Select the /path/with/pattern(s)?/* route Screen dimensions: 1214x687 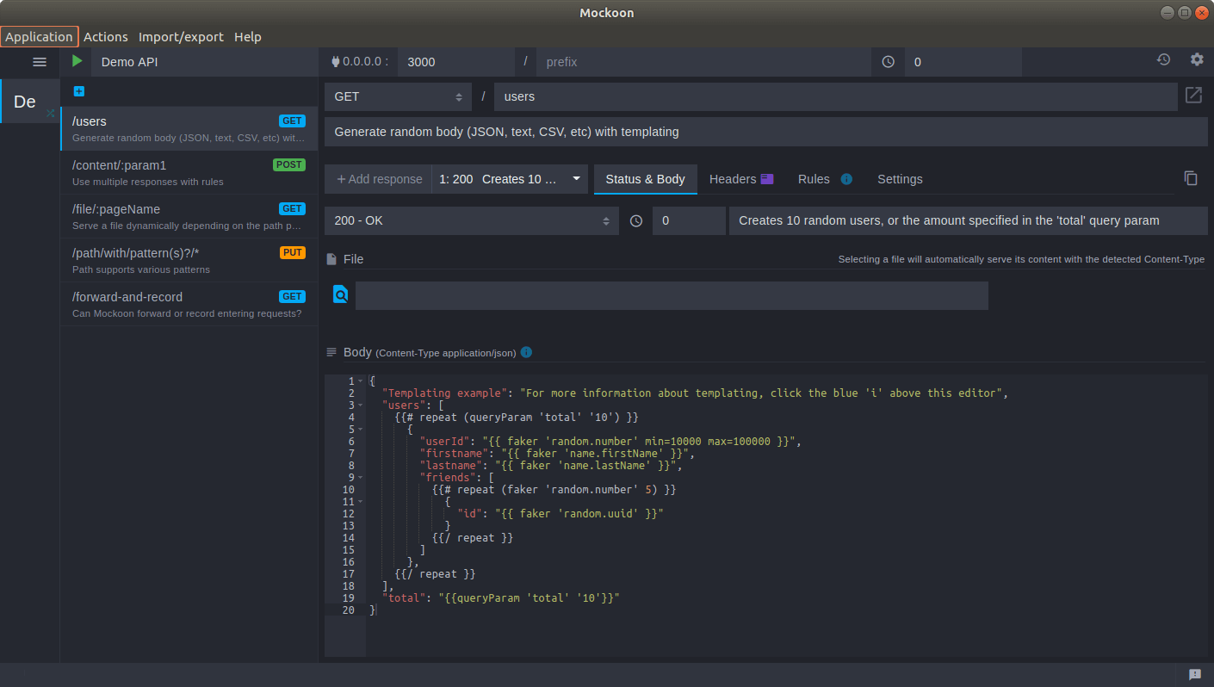(x=189, y=260)
